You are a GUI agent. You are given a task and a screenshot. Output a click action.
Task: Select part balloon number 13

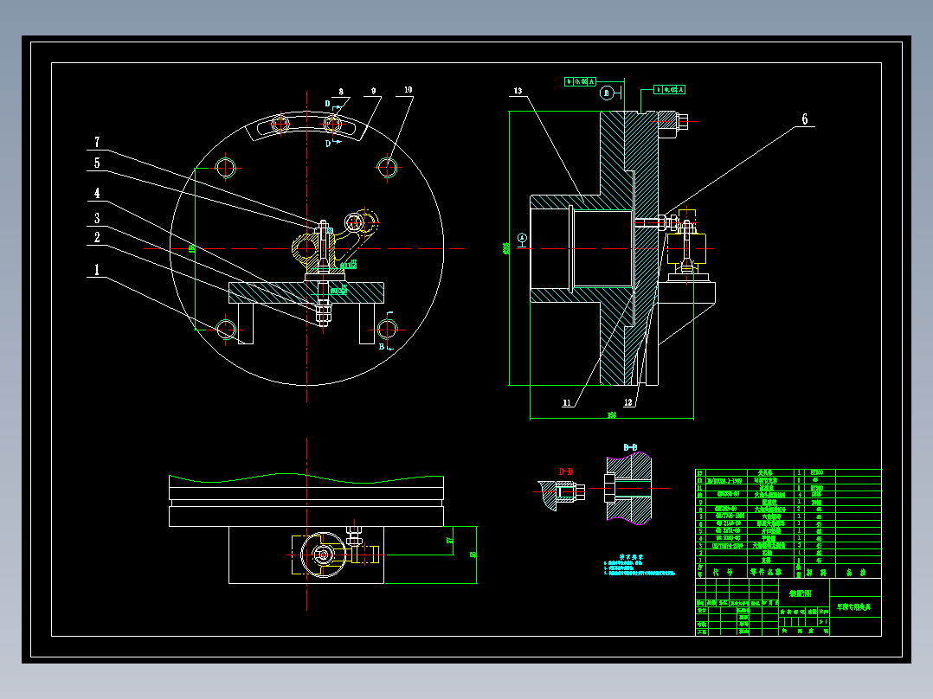click(518, 91)
